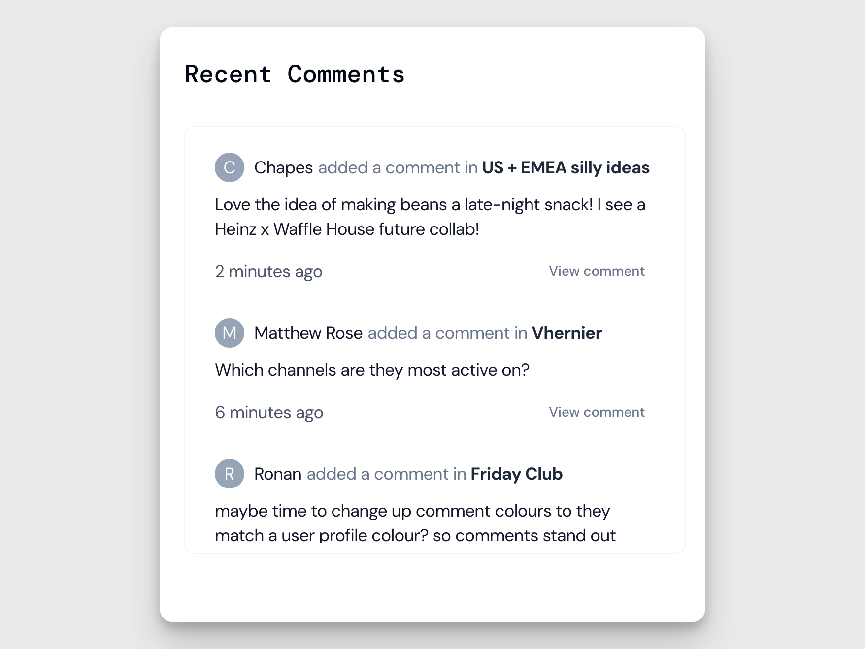865x649 pixels.
Task: Click "added a comment in" beside Ronan
Action: pyautogui.click(x=386, y=474)
